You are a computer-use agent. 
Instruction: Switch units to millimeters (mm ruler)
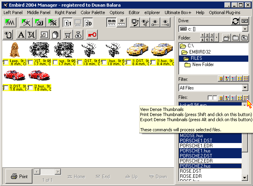[x=111, y=23]
